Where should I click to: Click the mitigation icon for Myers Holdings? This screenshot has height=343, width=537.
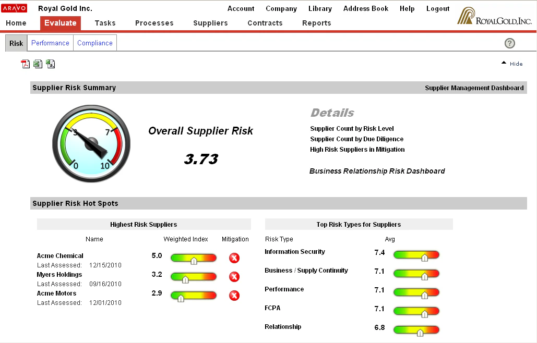pyautogui.click(x=234, y=277)
